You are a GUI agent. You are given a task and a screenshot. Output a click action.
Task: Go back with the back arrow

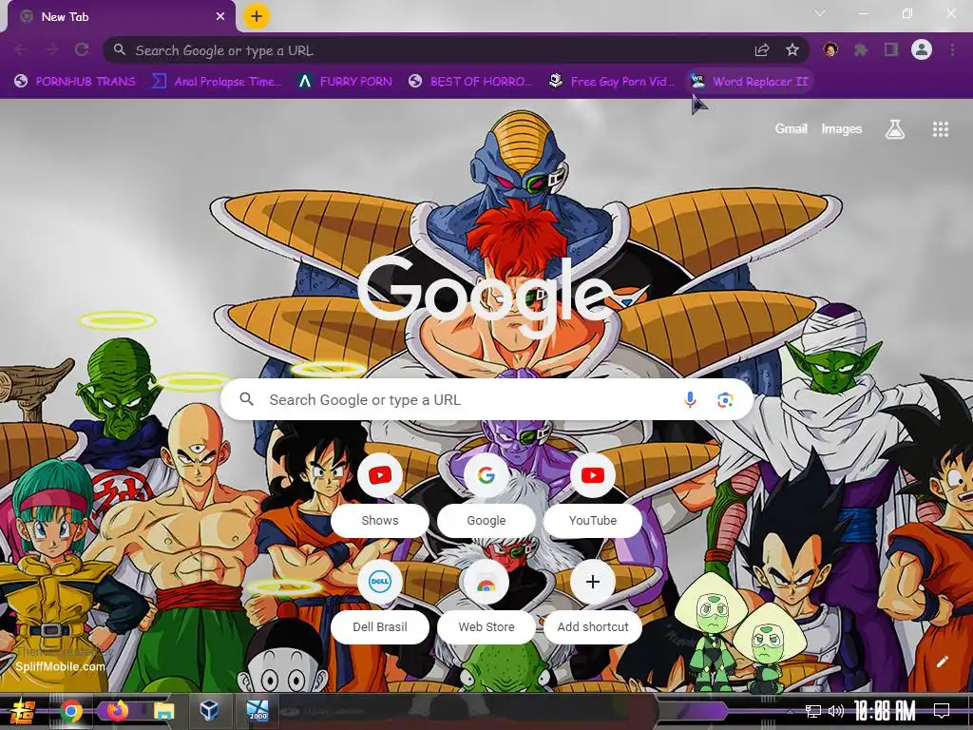(21, 49)
